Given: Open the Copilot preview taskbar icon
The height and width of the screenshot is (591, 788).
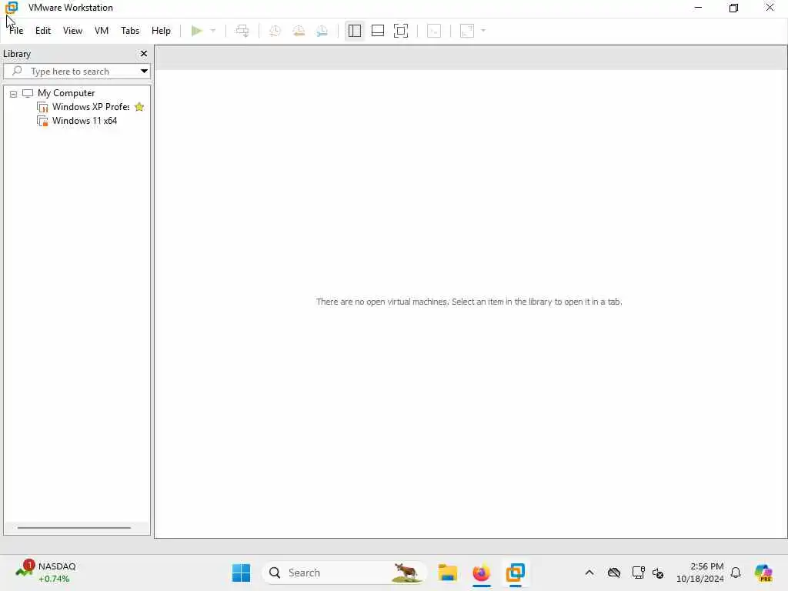Looking at the screenshot, I should click(763, 573).
